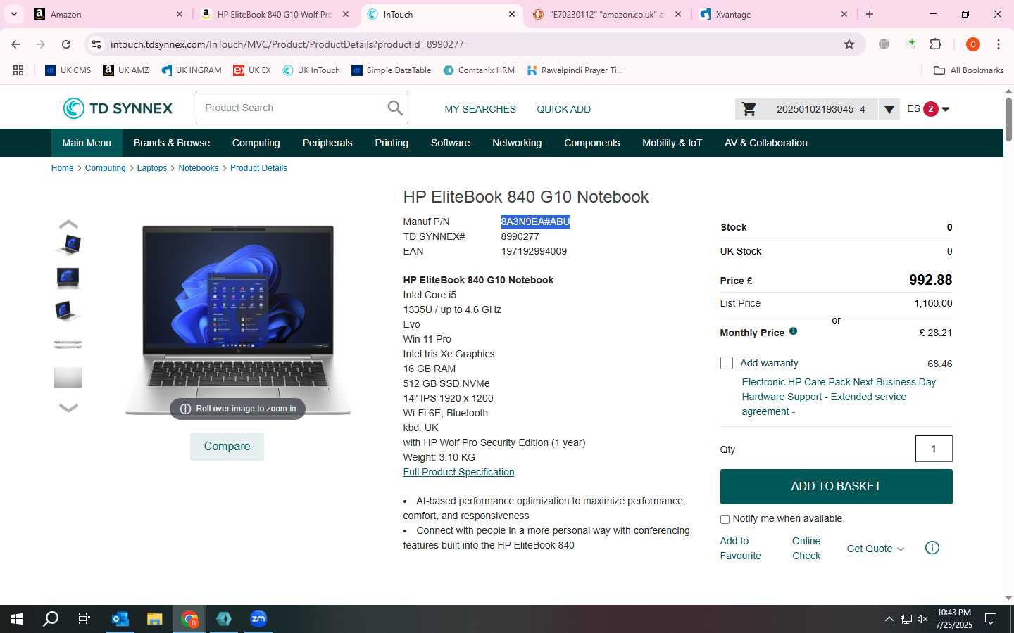Click the Add to Favourite link
The height and width of the screenshot is (633, 1014).
[x=740, y=548]
